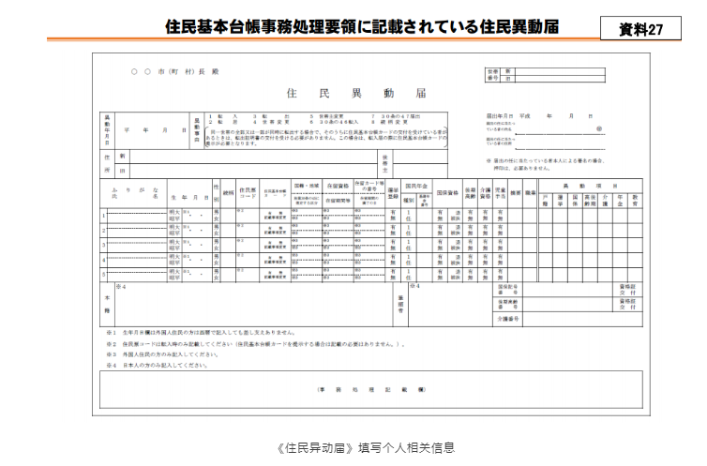The height and width of the screenshot is (466, 707).
Task: Click the 資料27 label box
Action: coord(640,29)
